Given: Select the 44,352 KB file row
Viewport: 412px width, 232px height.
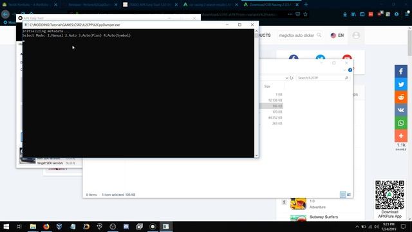Looking at the screenshot, I should pyautogui.click(x=271, y=117).
